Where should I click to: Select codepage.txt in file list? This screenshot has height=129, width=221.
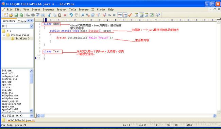point(10,76)
